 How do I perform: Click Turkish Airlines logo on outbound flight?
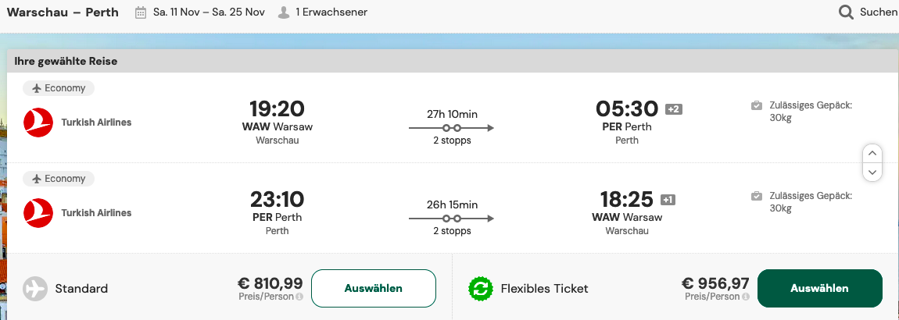[x=38, y=123]
